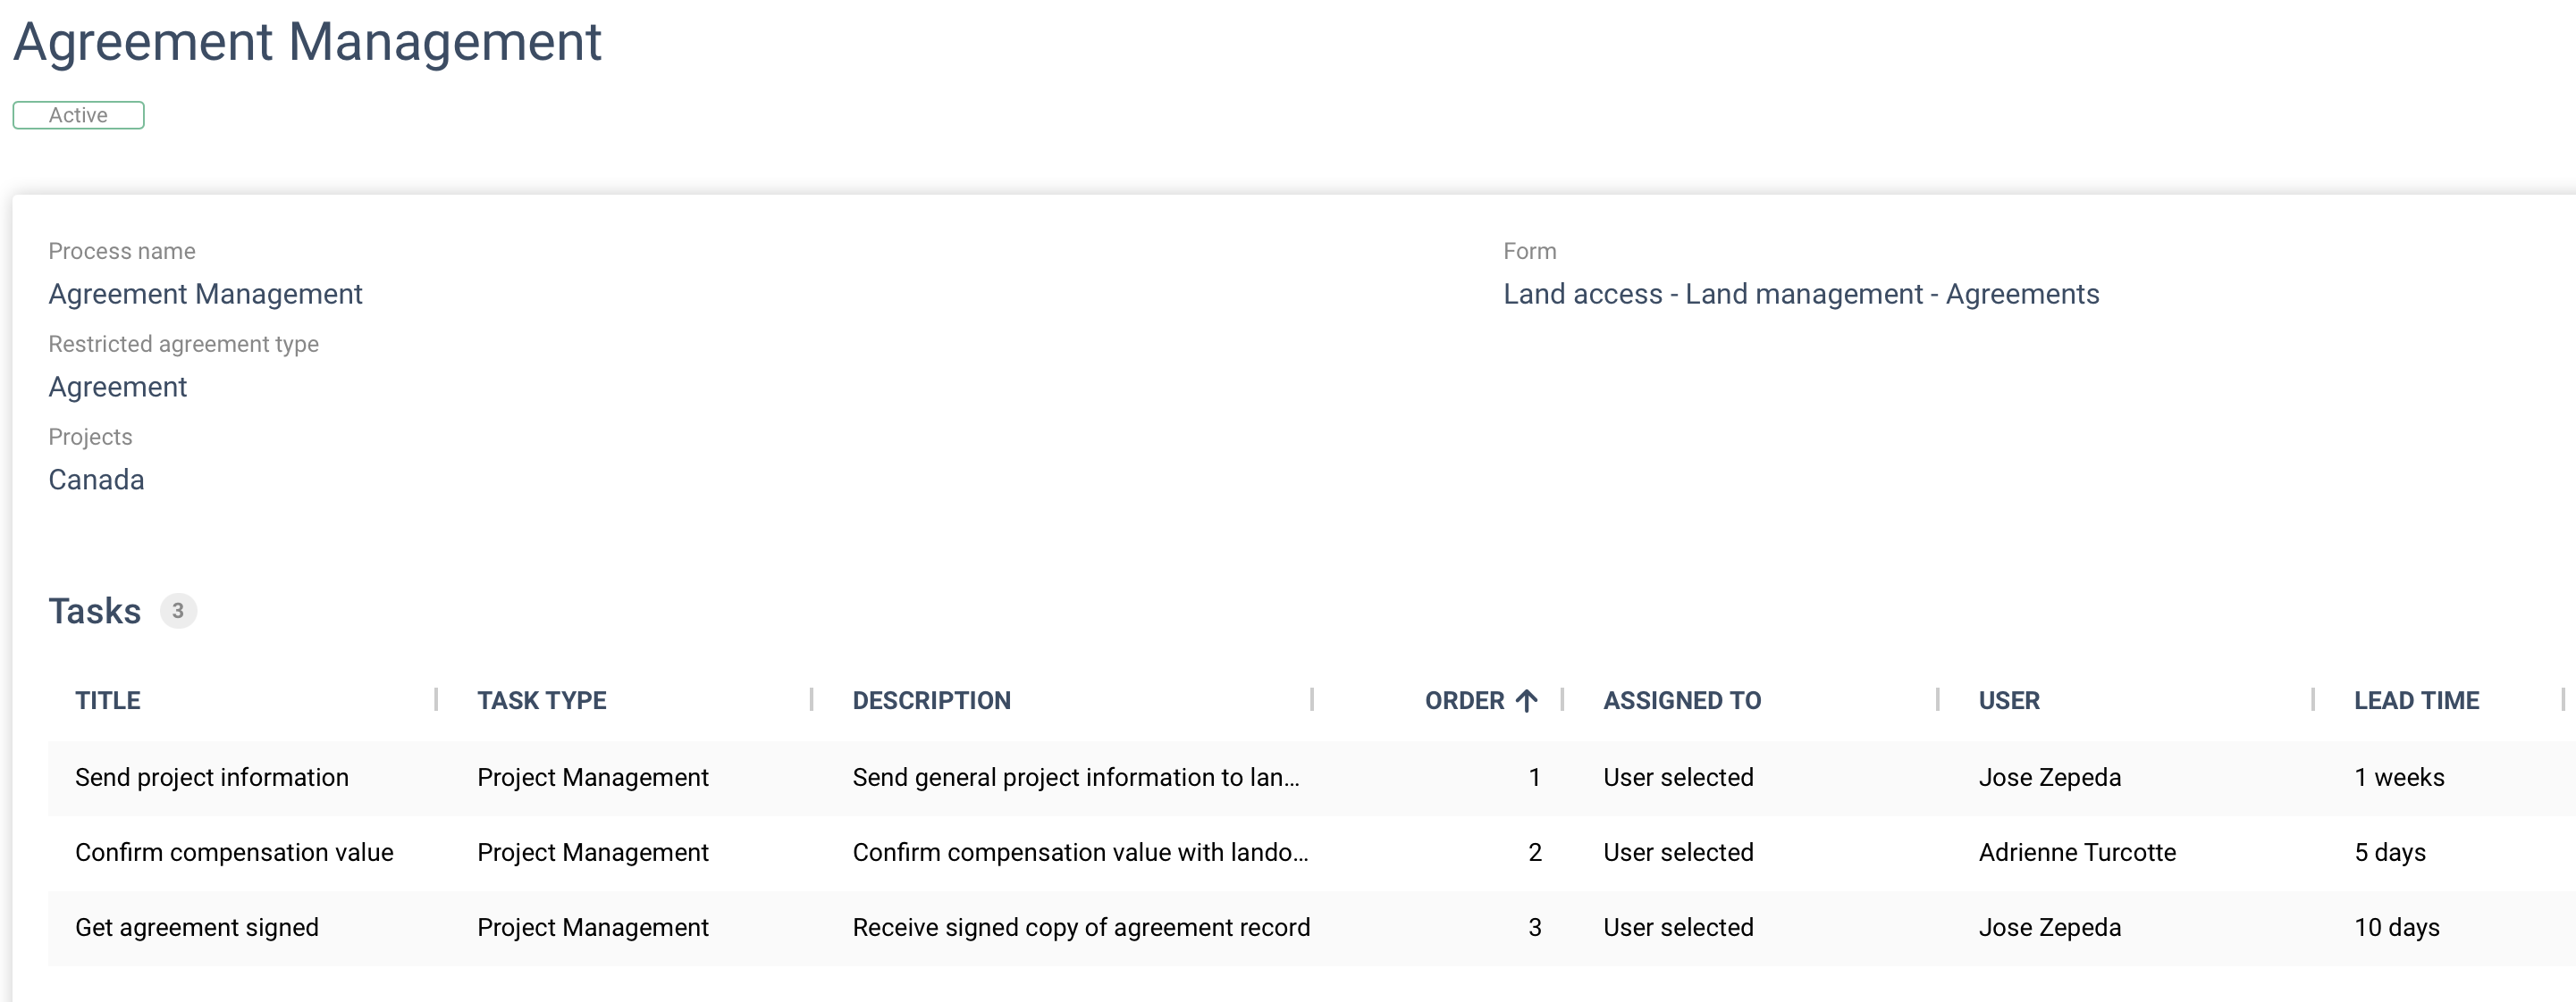Select Adrienne Turcotte in the user column
Viewport: 2576px width, 1002px height.
2077,852
